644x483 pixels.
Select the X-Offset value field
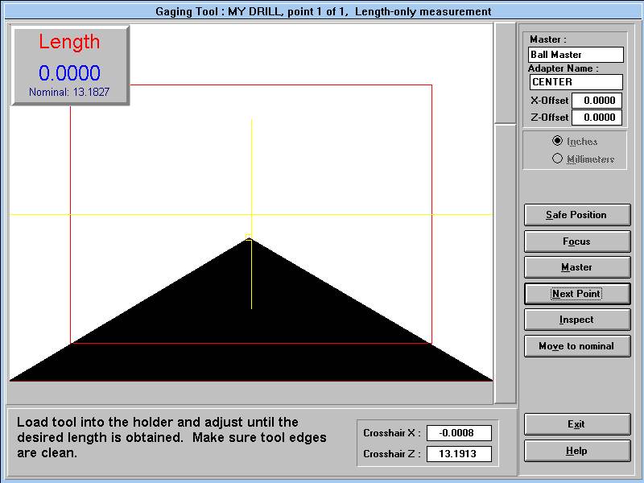[x=597, y=101]
